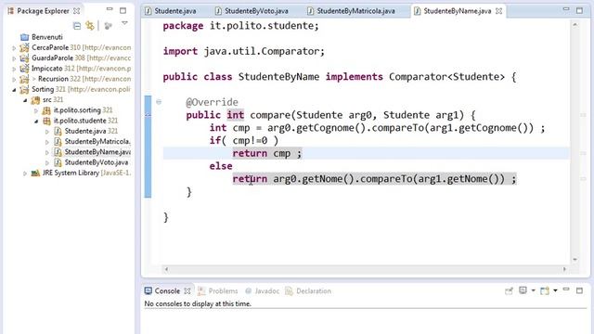
Task: Open StudenteByMatricola.java from the tree
Action: 97,142
